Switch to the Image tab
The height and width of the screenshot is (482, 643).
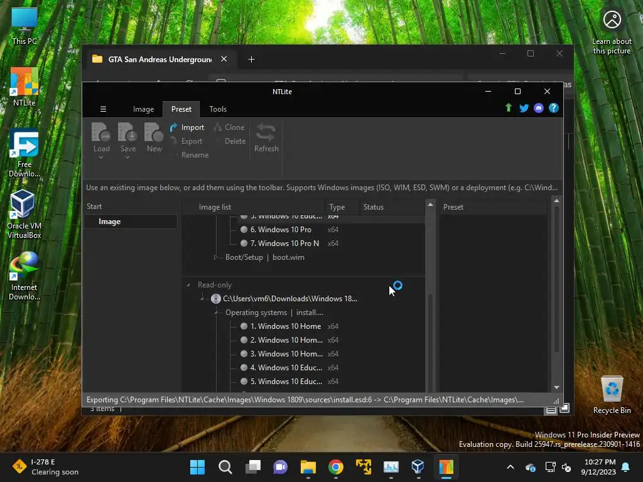[x=144, y=109]
